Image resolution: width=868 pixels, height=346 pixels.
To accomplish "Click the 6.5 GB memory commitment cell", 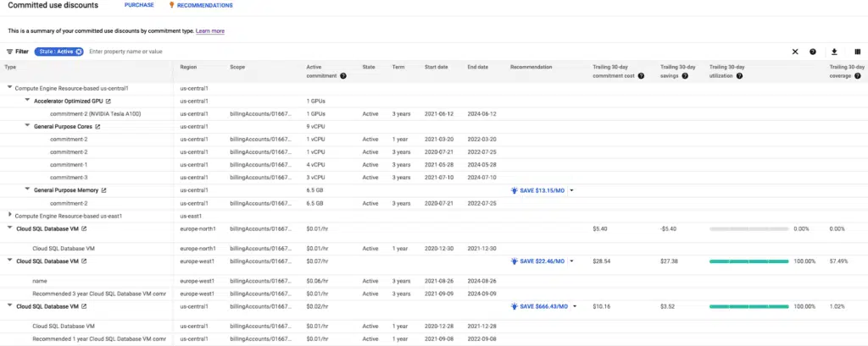I will 314,203.
